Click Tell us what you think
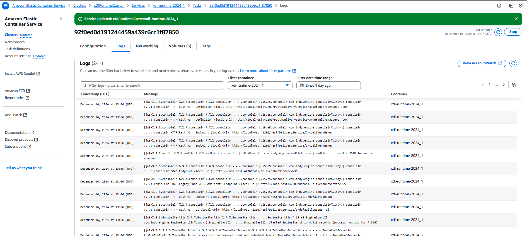Image resolution: width=527 pixels, height=236 pixels. [23, 168]
